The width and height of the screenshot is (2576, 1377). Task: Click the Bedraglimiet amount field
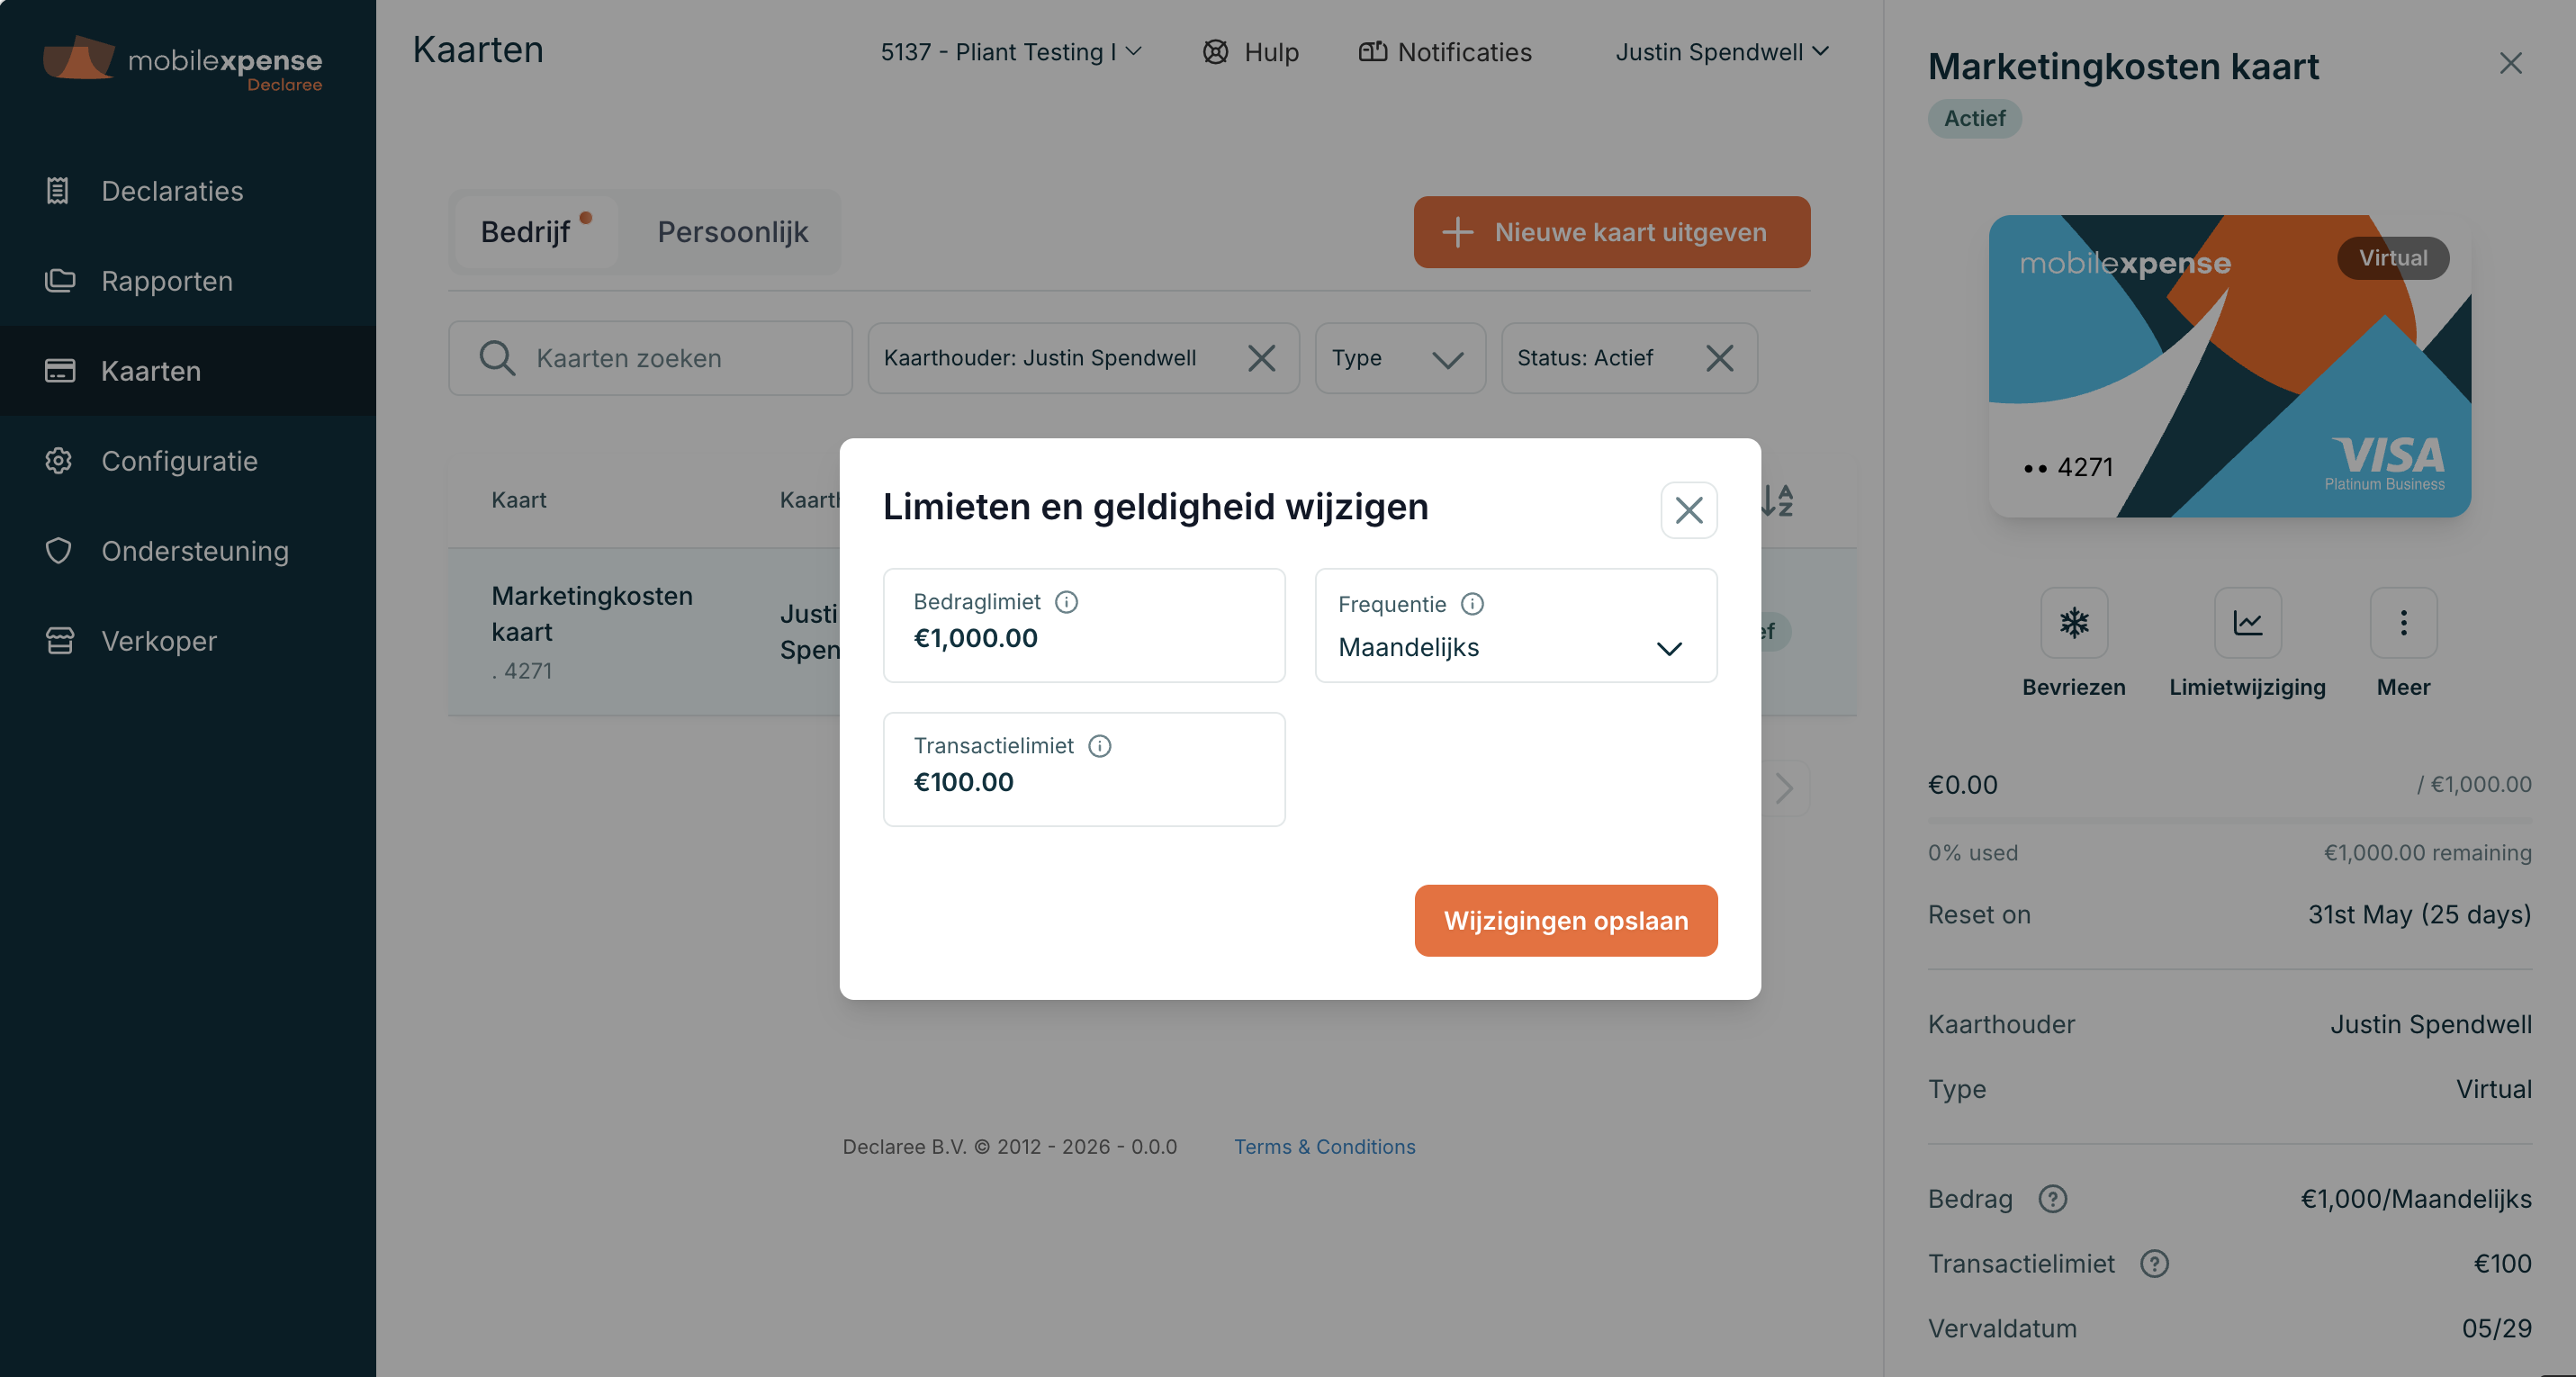pyautogui.click(x=1084, y=626)
